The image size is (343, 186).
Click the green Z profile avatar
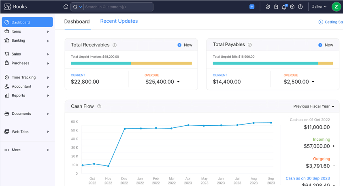[336, 7]
